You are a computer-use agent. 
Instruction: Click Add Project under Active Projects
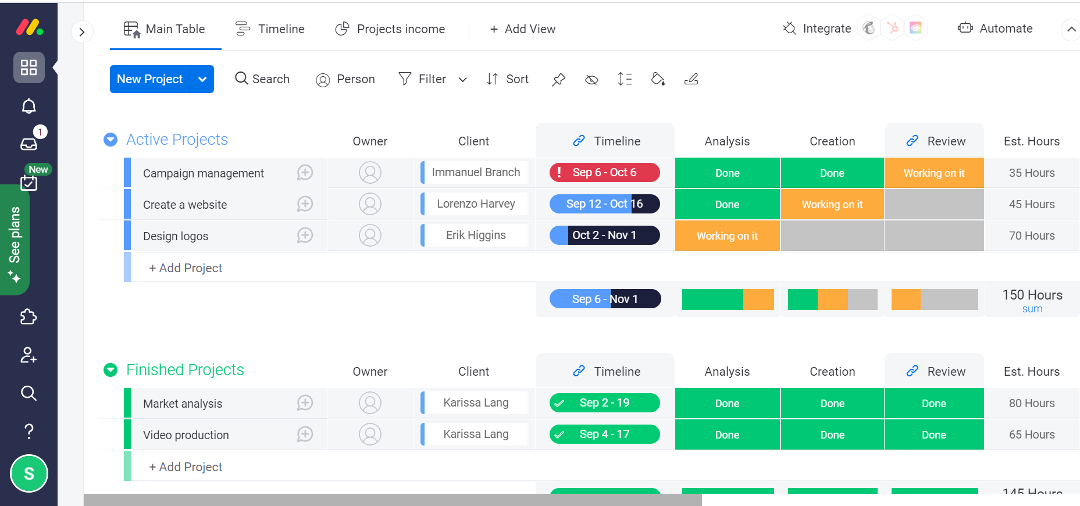tap(186, 268)
